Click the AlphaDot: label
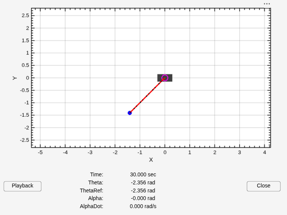 tap(91, 207)
